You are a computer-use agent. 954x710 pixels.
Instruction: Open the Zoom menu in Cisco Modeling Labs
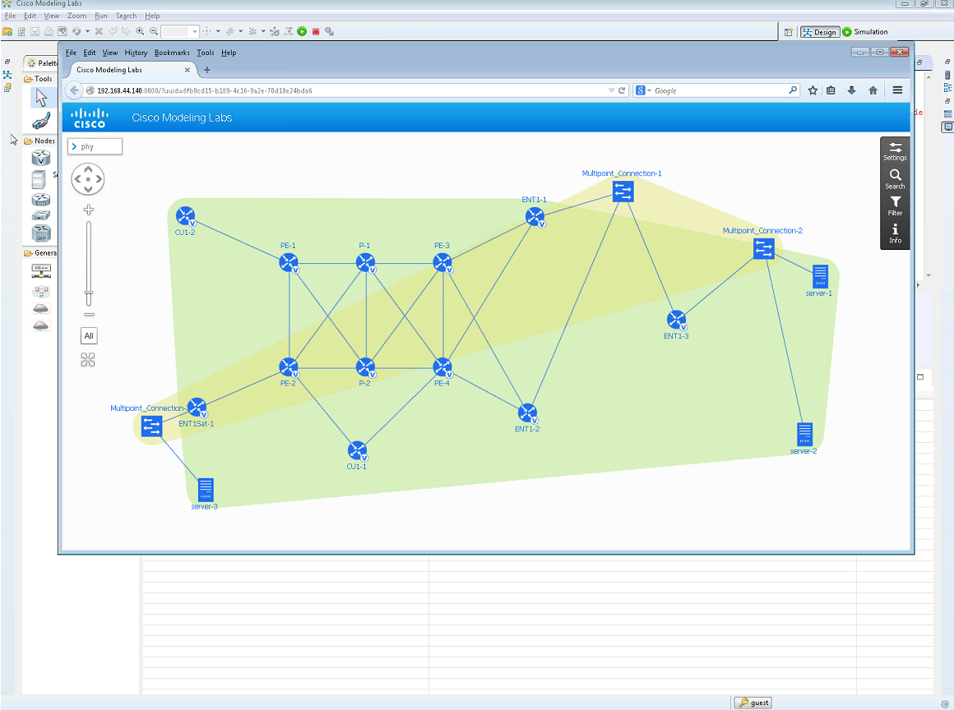(76, 16)
